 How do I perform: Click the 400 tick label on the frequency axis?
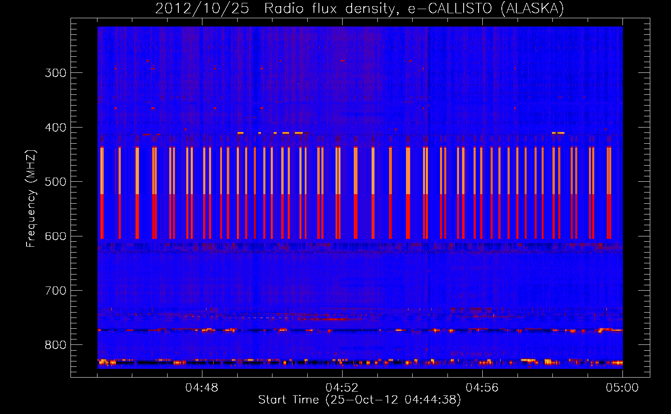tap(56, 128)
